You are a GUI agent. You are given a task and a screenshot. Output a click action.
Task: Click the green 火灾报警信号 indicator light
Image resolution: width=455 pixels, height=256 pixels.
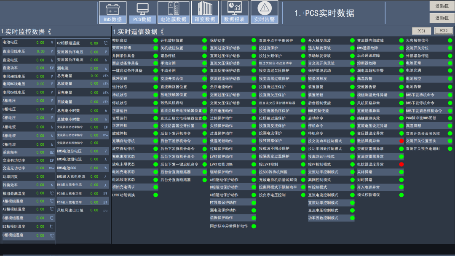450,40
